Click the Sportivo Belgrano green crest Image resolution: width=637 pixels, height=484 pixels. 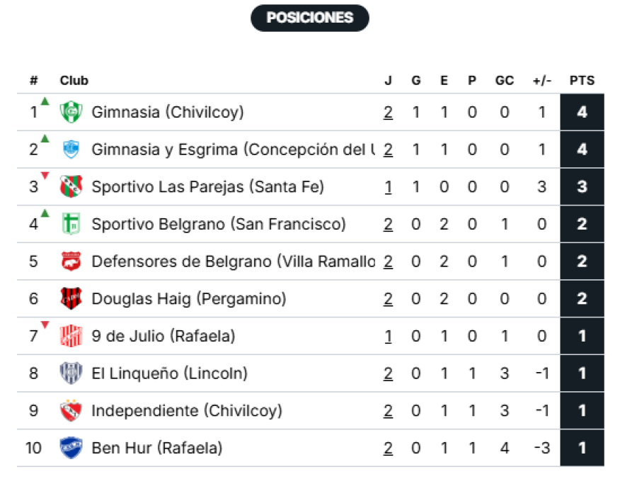coord(71,225)
